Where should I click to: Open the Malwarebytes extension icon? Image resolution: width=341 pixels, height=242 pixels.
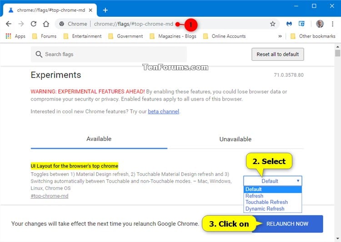pos(289,24)
